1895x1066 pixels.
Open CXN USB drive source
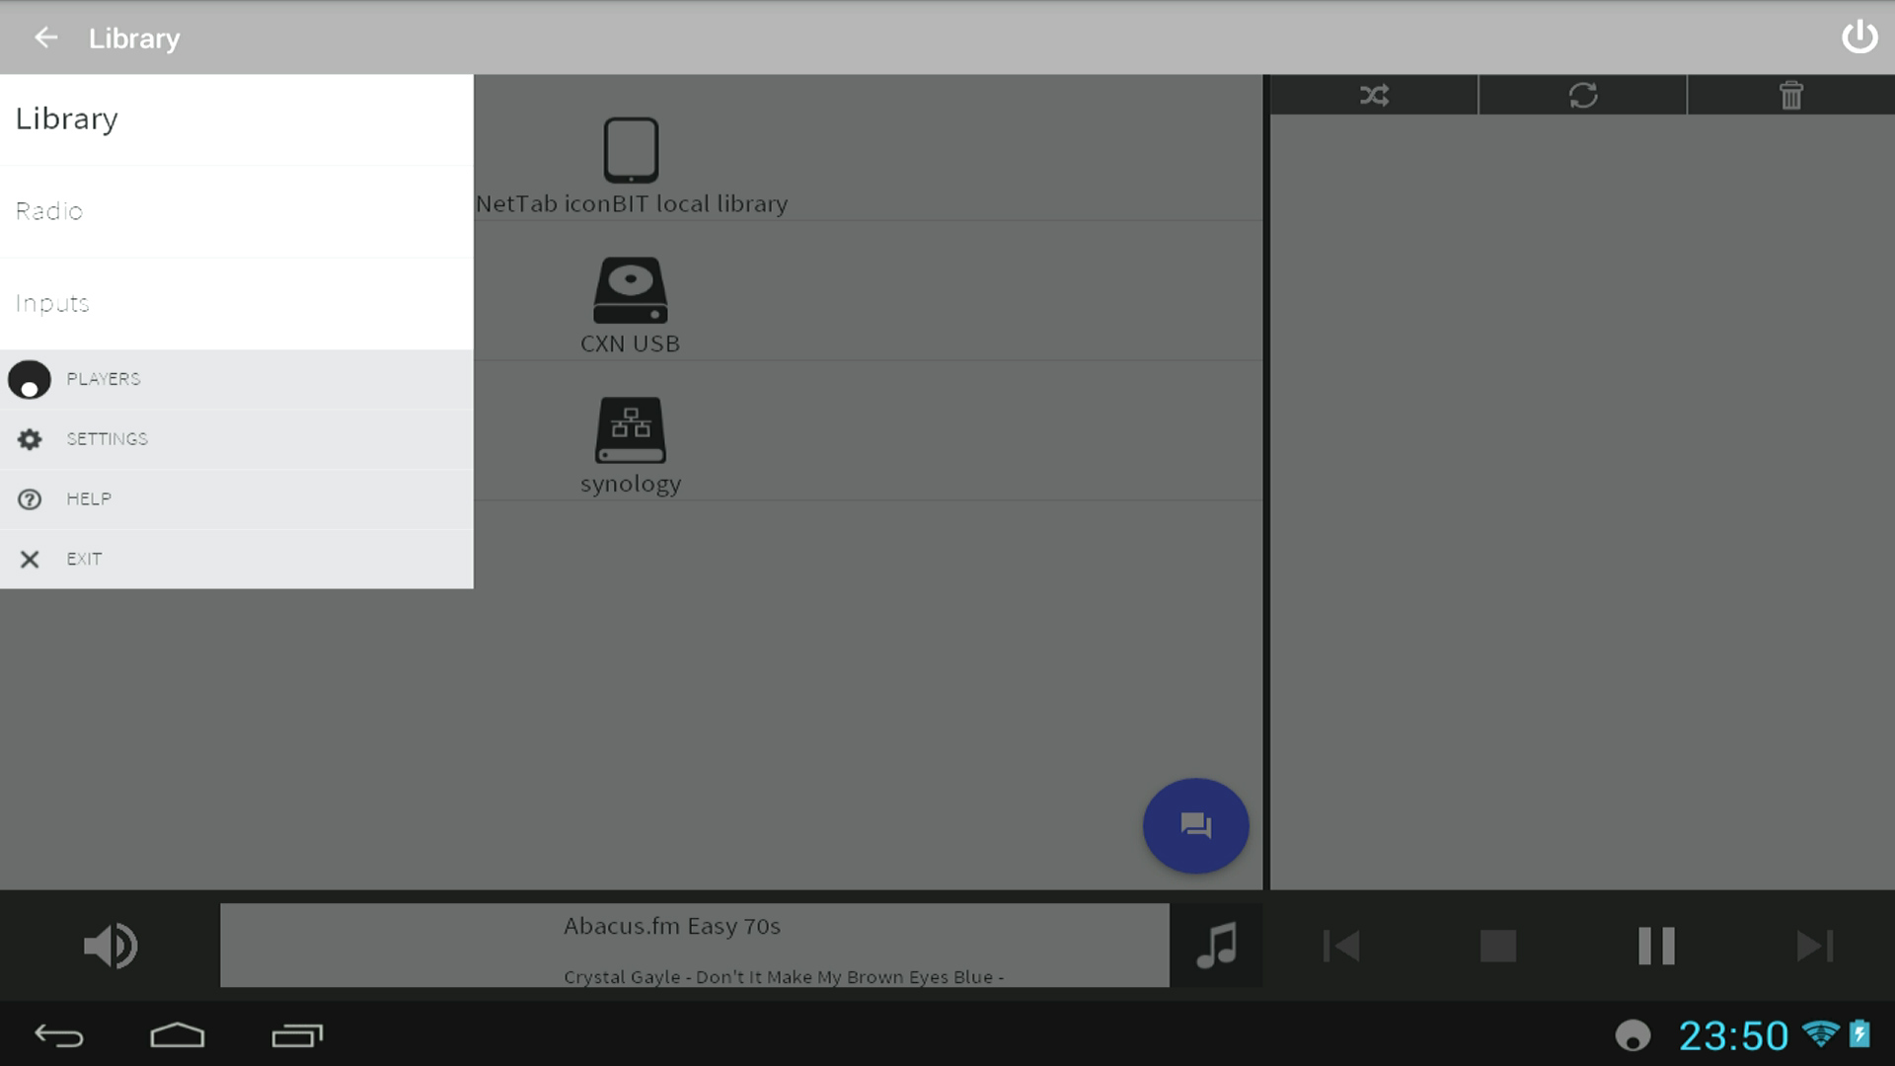(631, 304)
